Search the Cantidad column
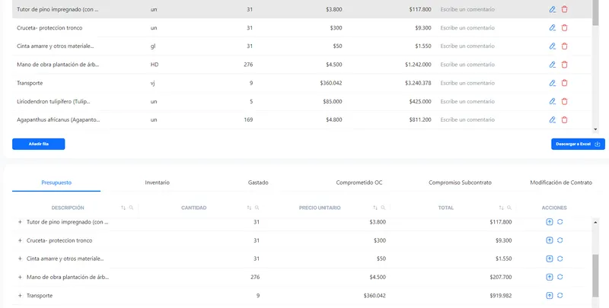Screen dimensions: 609x308 pos(257,208)
